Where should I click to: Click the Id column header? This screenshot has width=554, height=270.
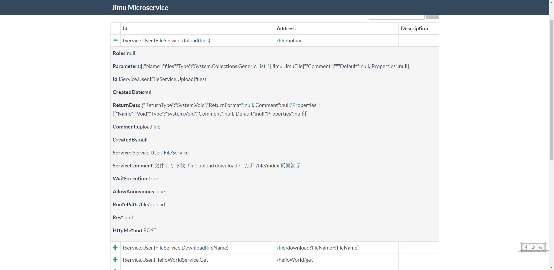[x=125, y=29]
